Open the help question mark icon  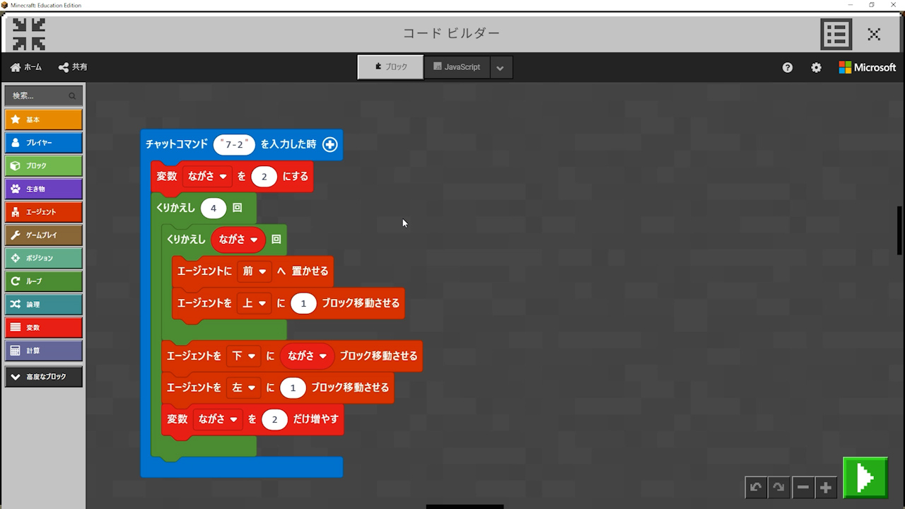tap(788, 68)
